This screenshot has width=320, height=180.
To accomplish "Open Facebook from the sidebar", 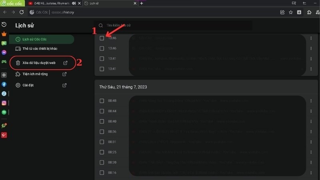I will coord(4,84).
